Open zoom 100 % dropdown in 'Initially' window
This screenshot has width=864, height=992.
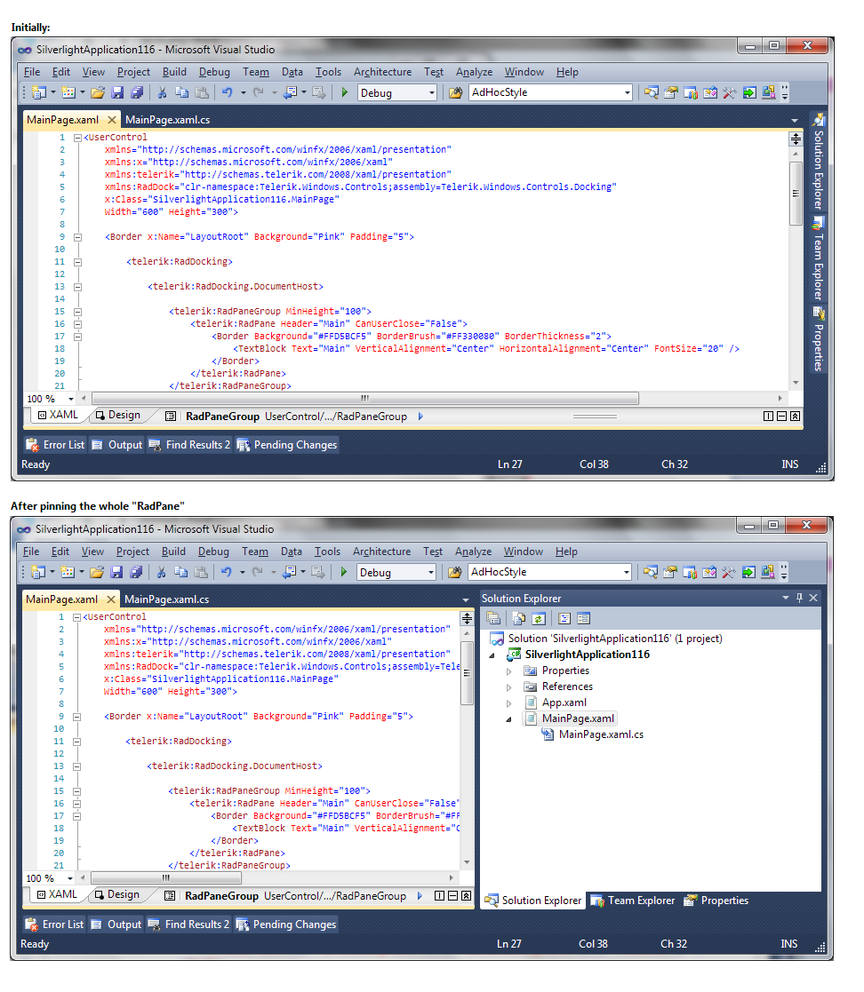pos(71,400)
